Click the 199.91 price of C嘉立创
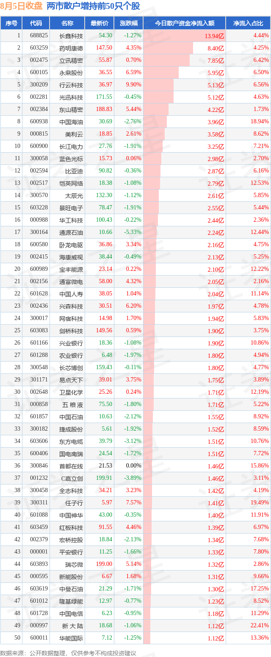The image size is (271, 657). (104, 478)
